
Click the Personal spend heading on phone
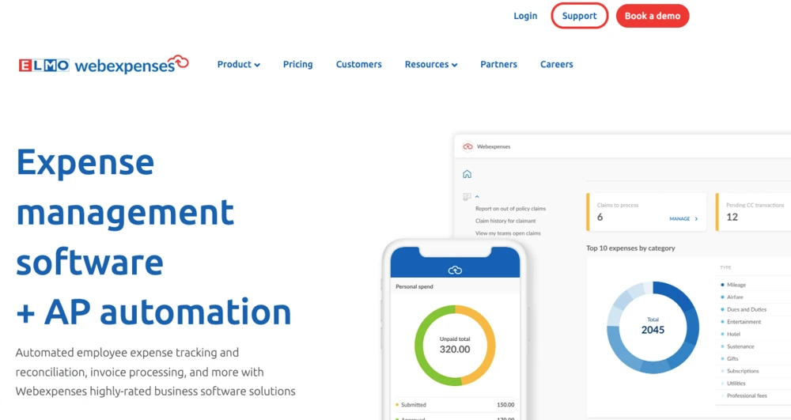(x=414, y=286)
